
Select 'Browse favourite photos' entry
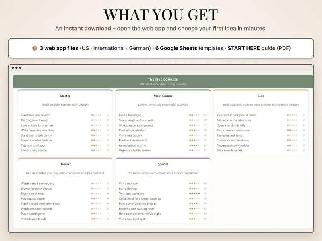tap(65, 188)
